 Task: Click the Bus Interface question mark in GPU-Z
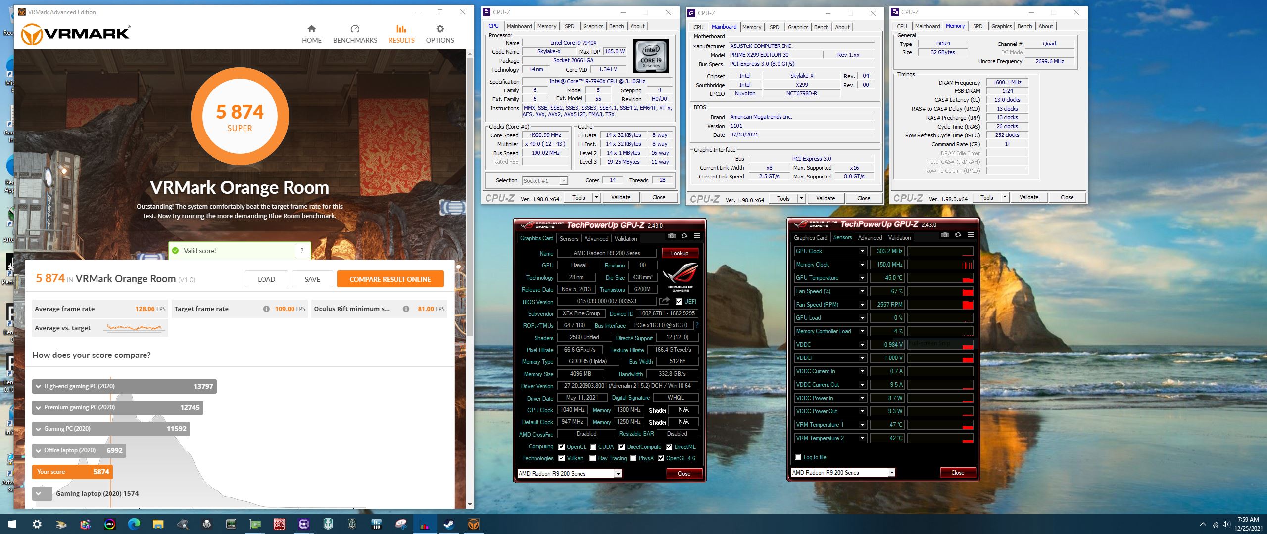pyautogui.click(x=697, y=325)
